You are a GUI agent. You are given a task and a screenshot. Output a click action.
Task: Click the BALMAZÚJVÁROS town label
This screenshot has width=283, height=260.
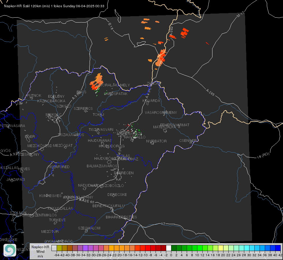click(102, 166)
